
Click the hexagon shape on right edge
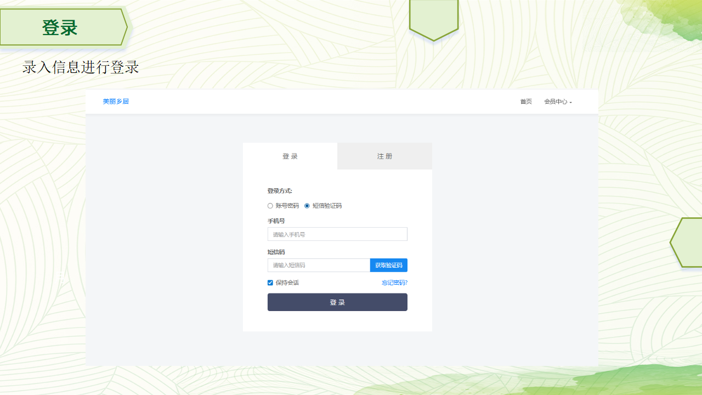(688, 242)
